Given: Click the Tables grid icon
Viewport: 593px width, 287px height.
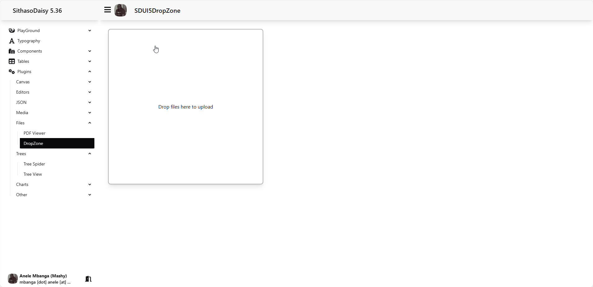Looking at the screenshot, I should click(x=12, y=61).
